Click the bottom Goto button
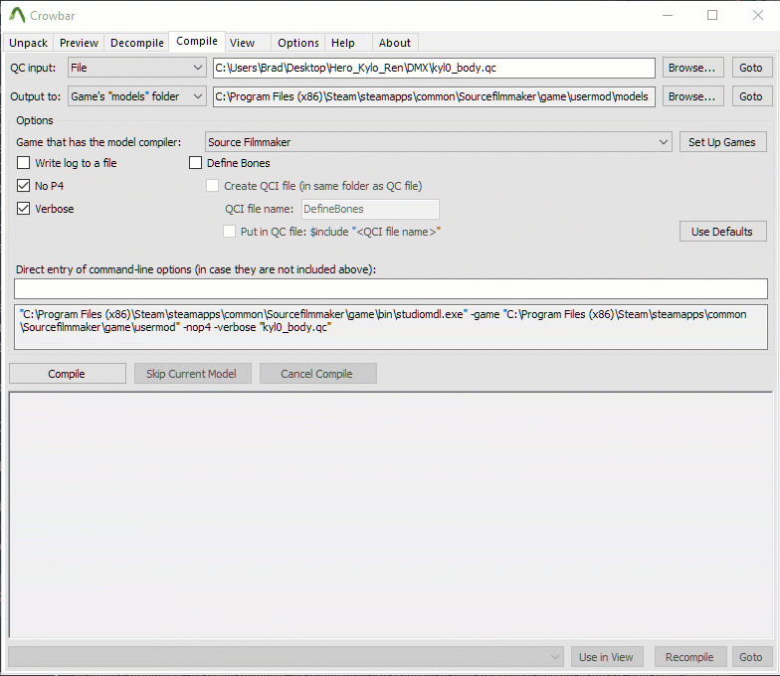Viewport: 780px width, 676px height. click(751, 657)
